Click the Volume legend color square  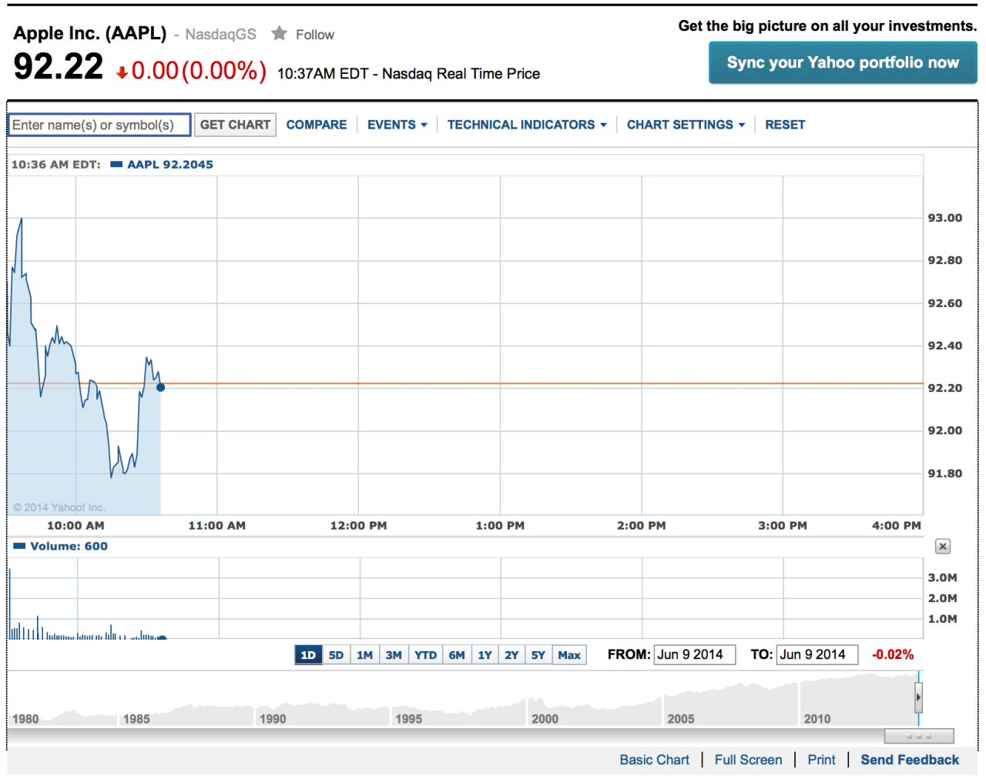coord(18,546)
